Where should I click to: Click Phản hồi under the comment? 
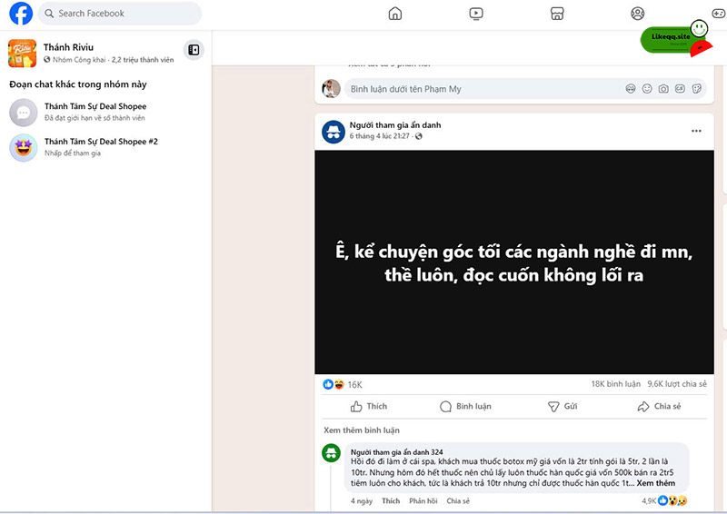pyautogui.click(x=423, y=501)
